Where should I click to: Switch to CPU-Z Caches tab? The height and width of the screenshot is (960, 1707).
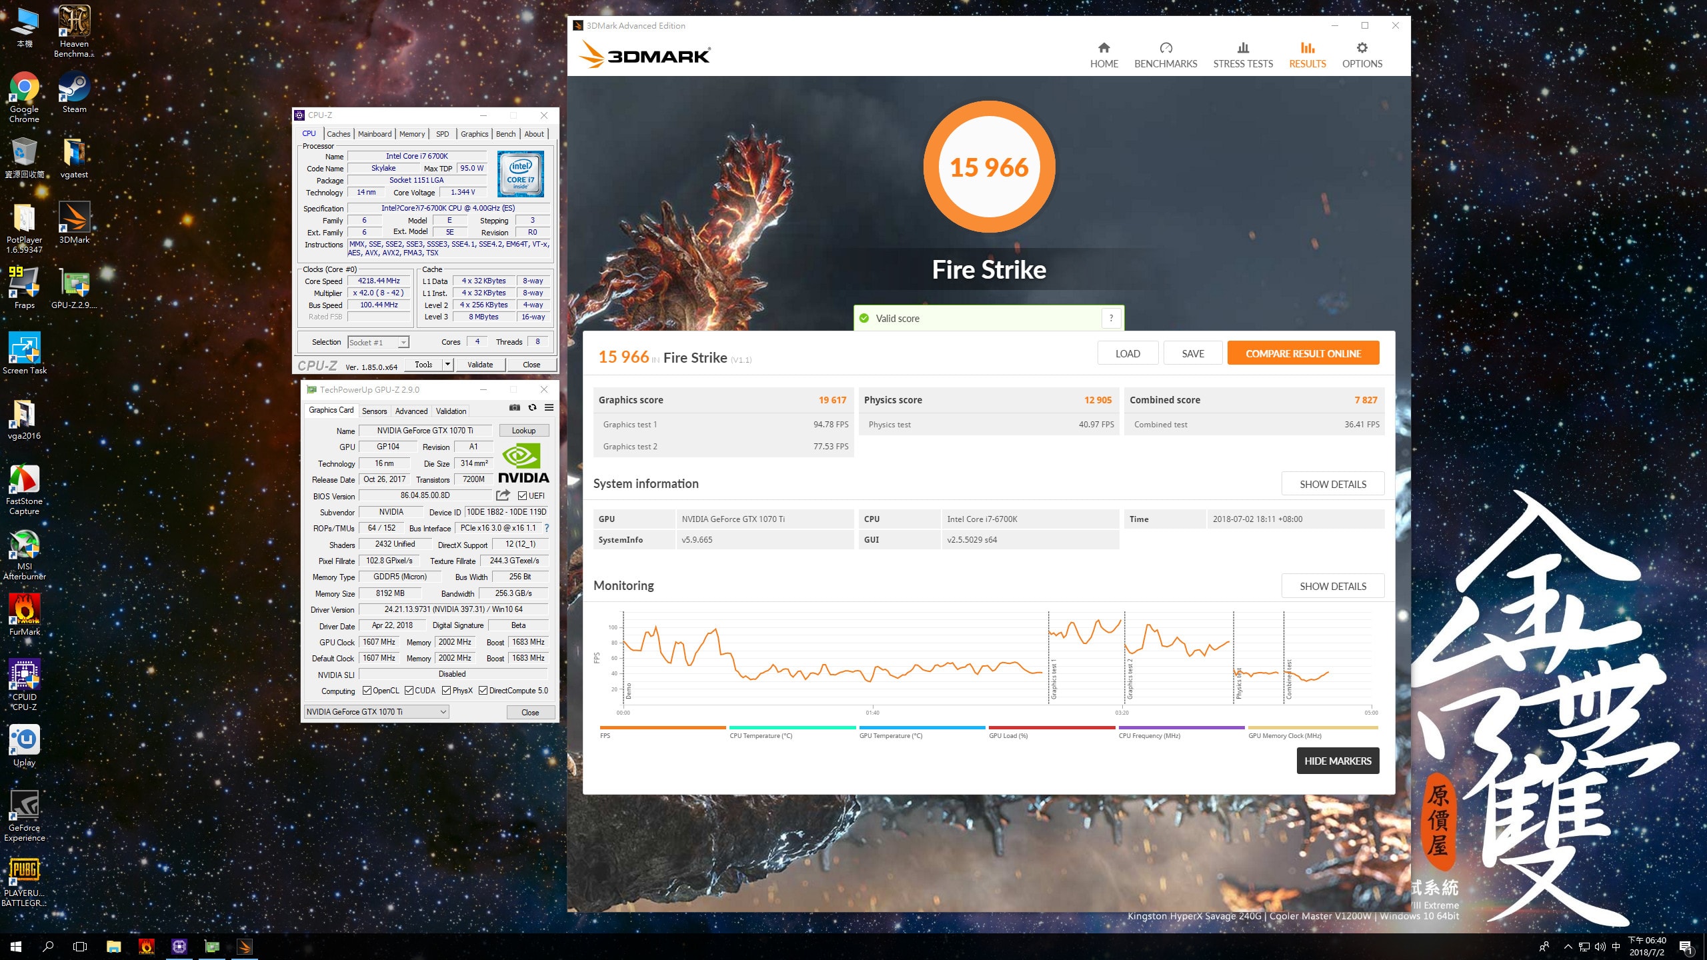tap(338, 134)
